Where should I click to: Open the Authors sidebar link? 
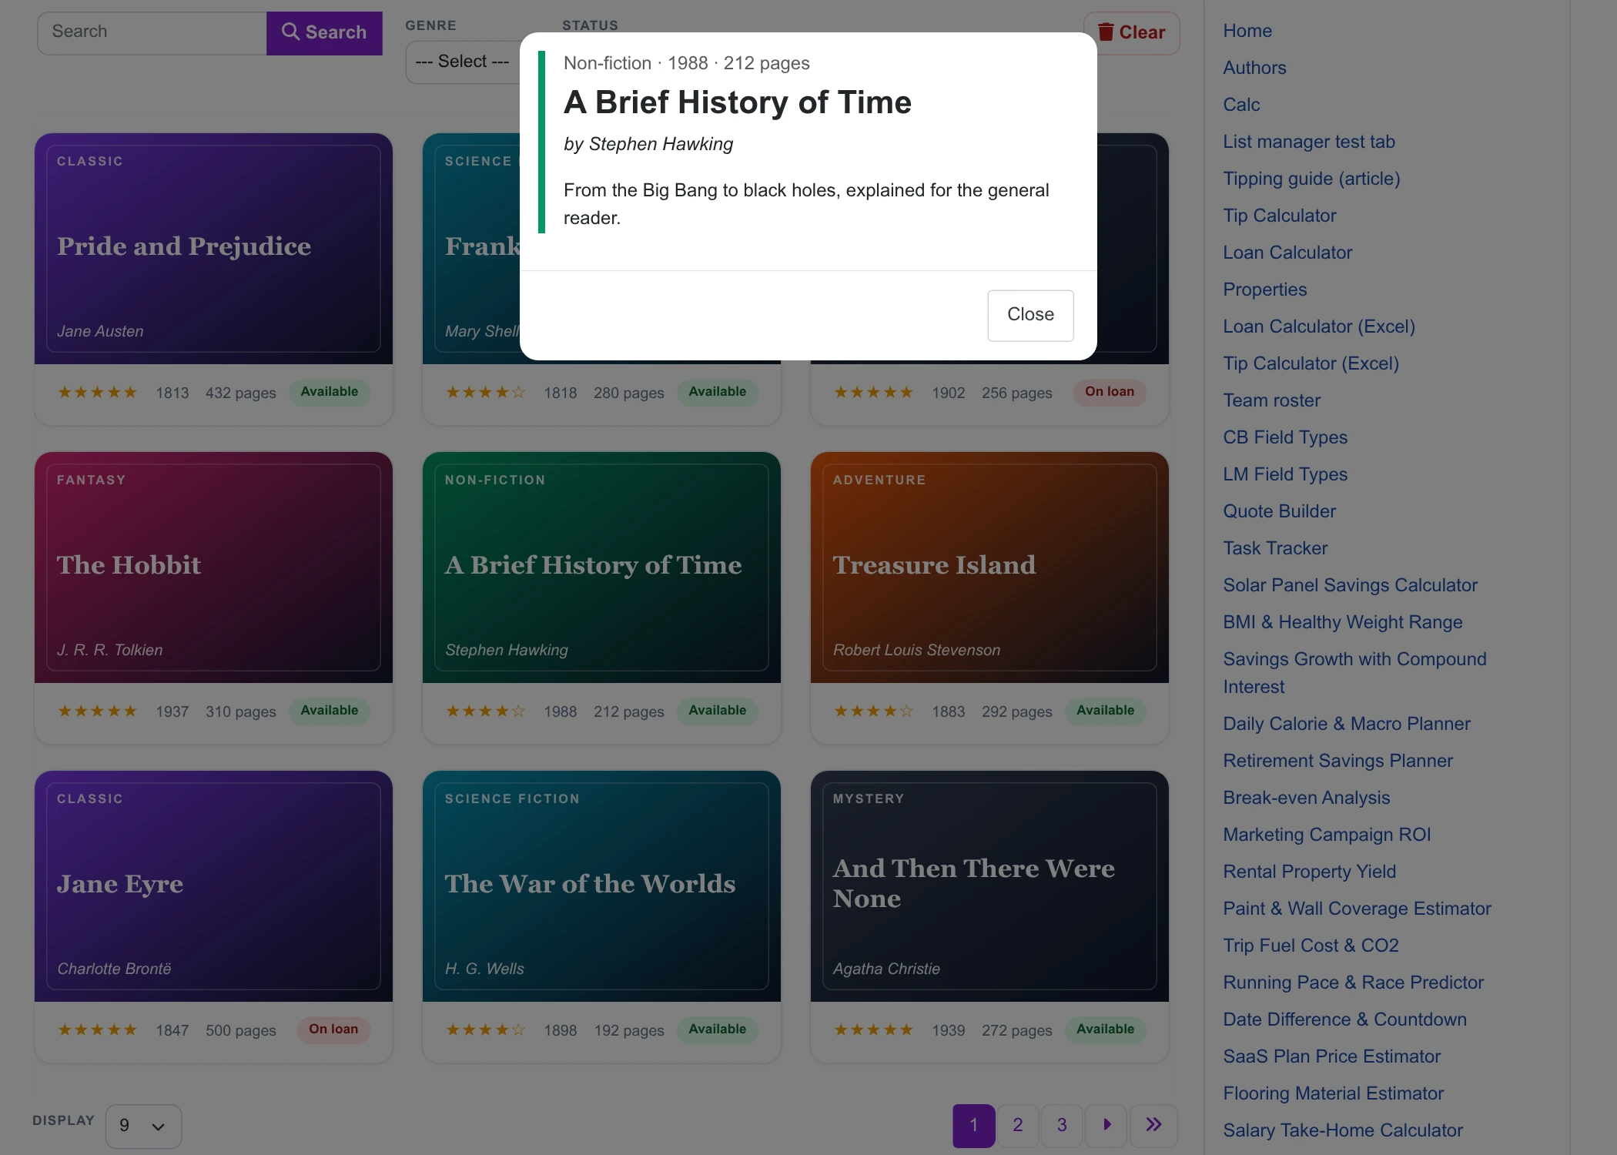(x=1254, y=68)
